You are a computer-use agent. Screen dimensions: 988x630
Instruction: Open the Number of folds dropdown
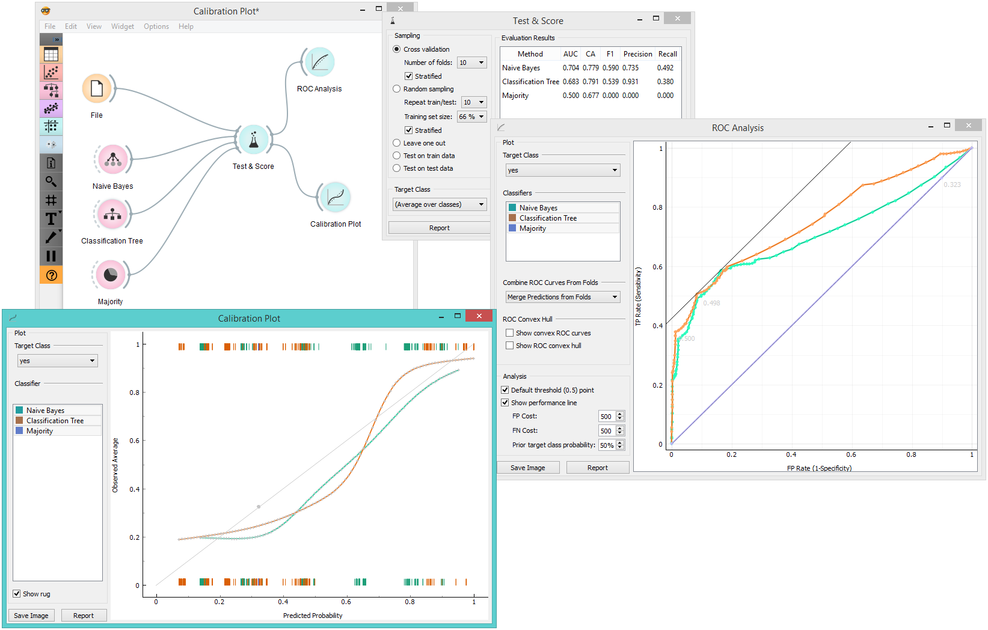click(472, 63)
